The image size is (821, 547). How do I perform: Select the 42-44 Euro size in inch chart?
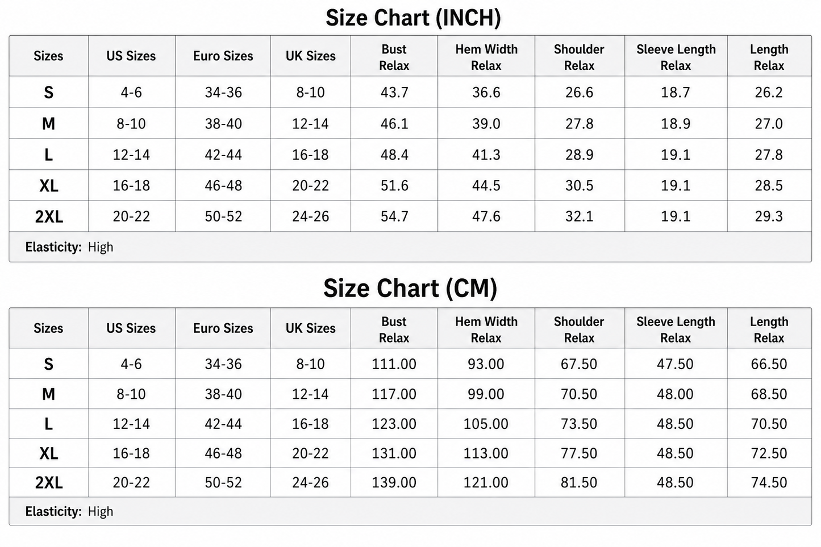pos(223,155)
